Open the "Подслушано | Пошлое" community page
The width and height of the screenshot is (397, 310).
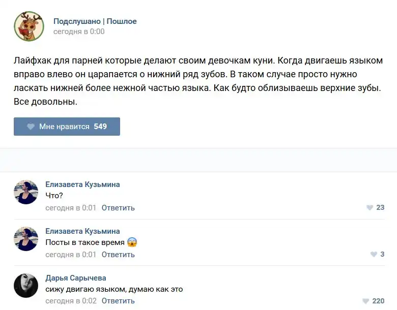(95, 21)
